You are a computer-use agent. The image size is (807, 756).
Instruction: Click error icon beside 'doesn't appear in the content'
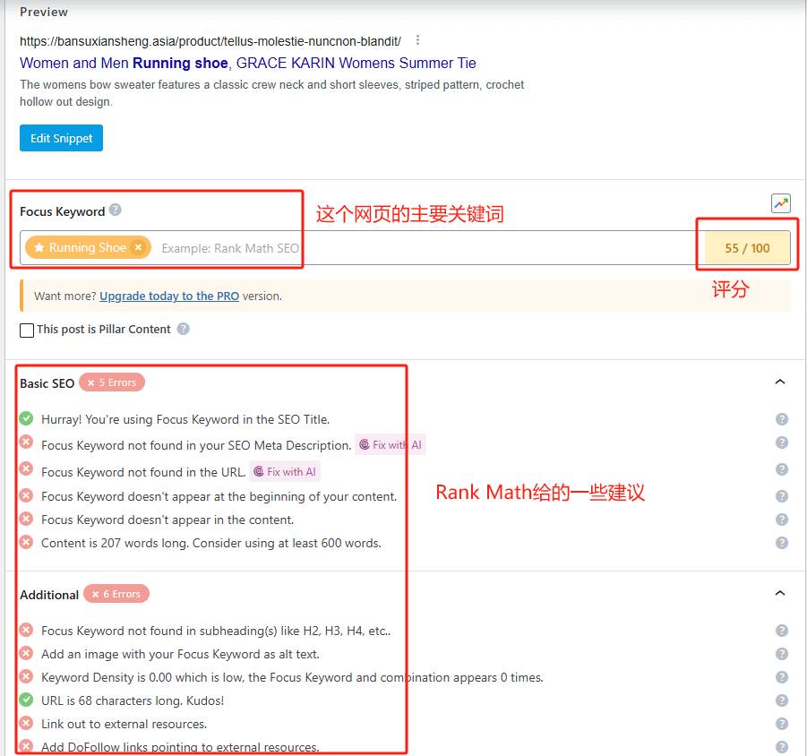click(26, 519)
